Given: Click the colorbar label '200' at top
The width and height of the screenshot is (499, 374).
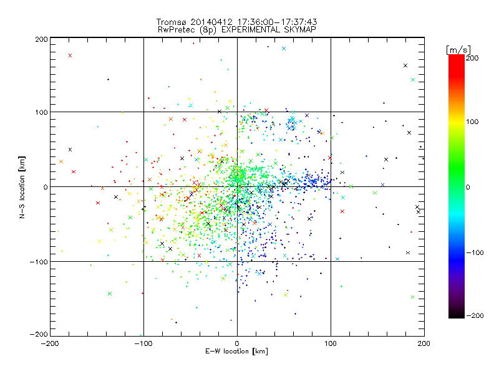Looking at the screenshot, I should [472, 58].
